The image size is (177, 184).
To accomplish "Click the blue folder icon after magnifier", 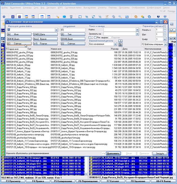I will coord(127,17).
